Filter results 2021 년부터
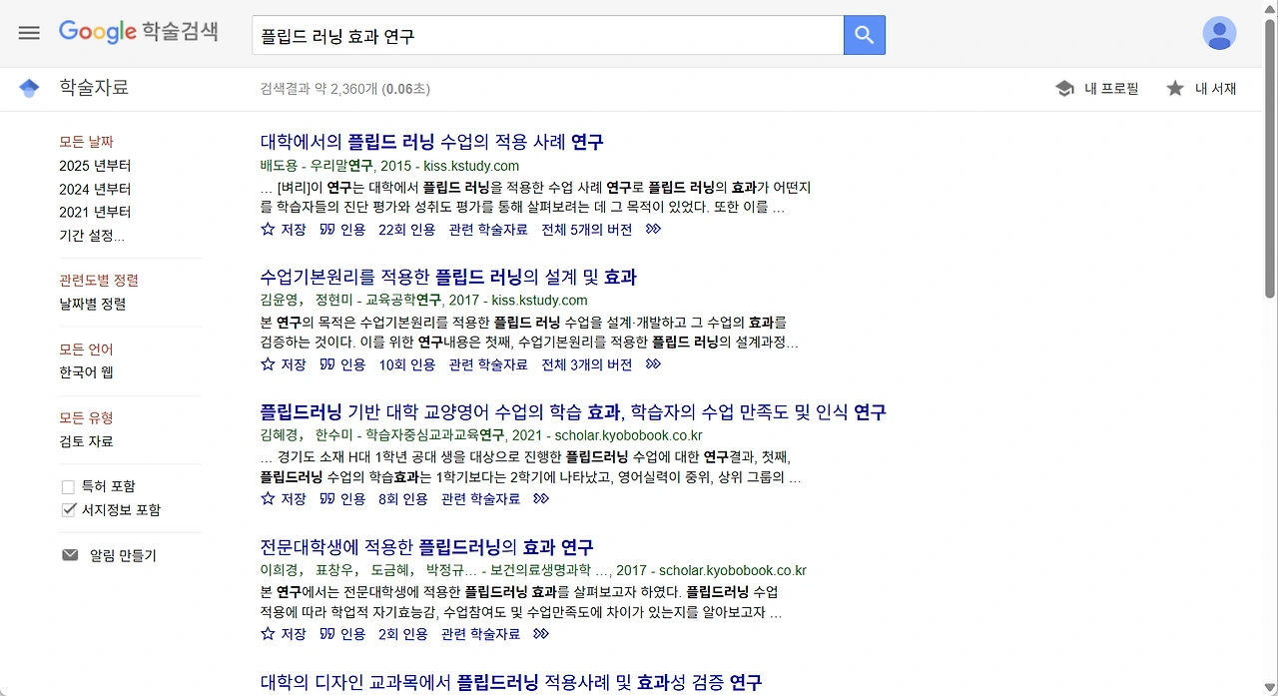Viewport: 1278px width, 696px height. [x=95, y=212]
